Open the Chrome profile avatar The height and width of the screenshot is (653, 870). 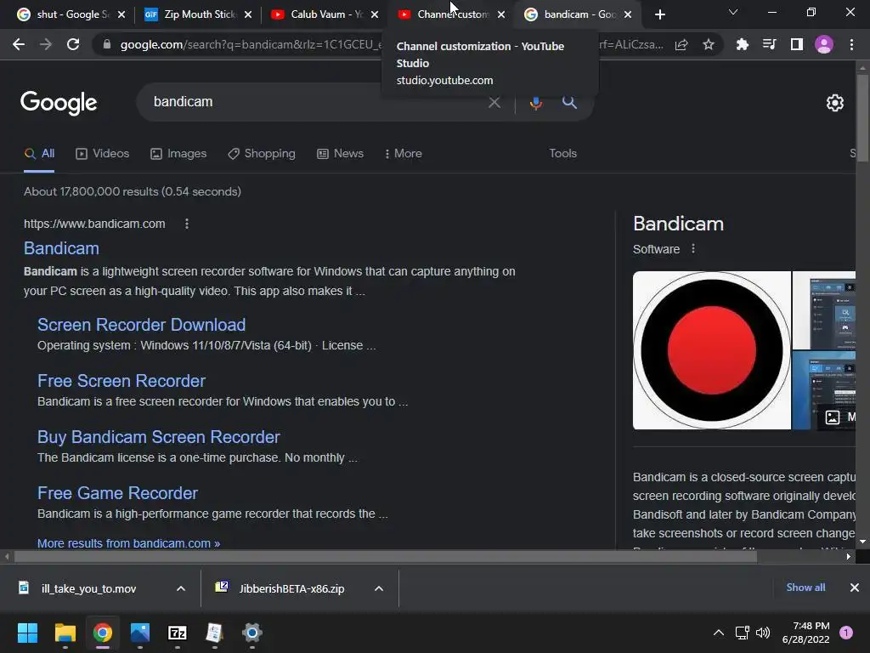pos(824,44)
